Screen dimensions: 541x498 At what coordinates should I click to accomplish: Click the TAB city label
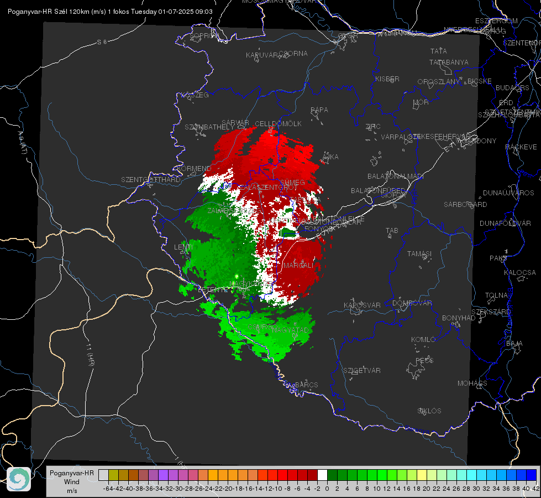392,231
